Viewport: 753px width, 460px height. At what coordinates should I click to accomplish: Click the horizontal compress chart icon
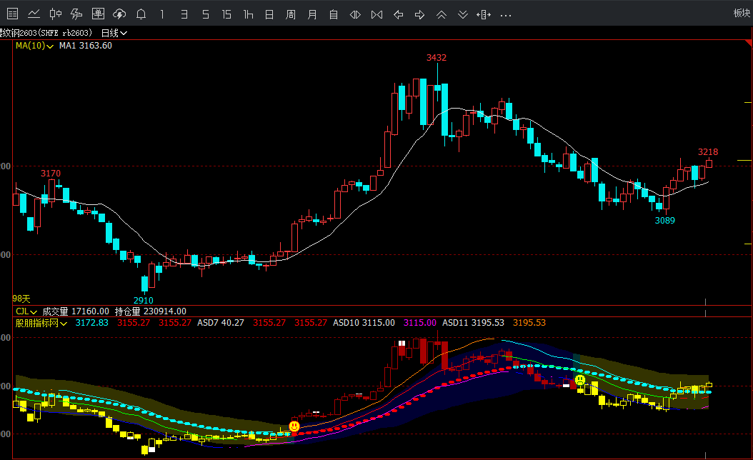point(377,15)
